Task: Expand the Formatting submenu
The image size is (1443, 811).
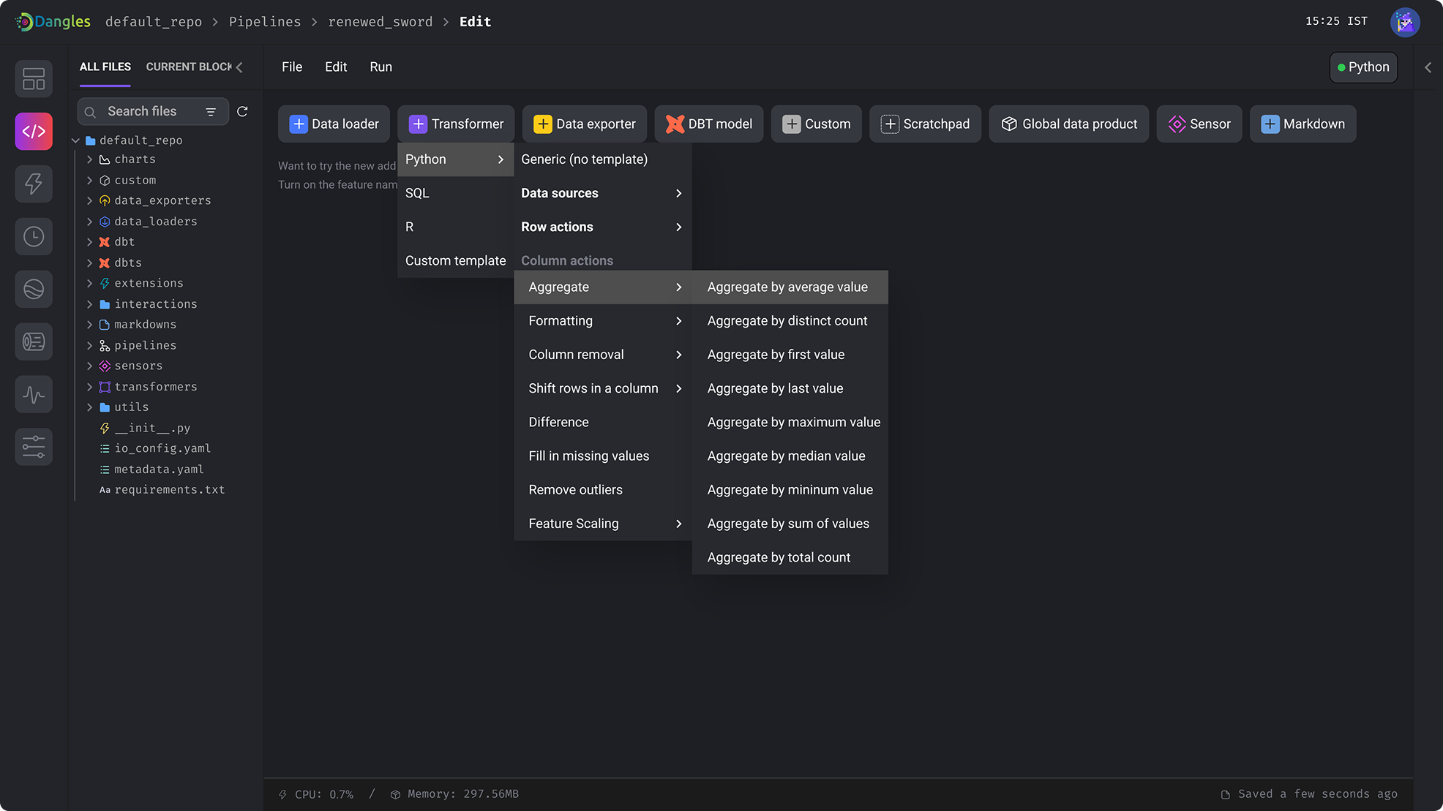Action: (603, 320)
